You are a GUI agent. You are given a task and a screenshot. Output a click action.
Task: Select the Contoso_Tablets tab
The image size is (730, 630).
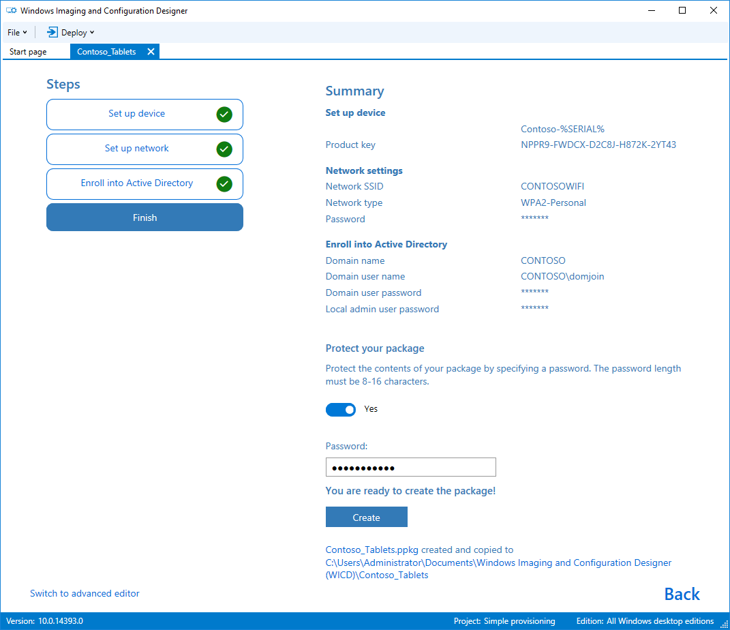tap(106, 52)
